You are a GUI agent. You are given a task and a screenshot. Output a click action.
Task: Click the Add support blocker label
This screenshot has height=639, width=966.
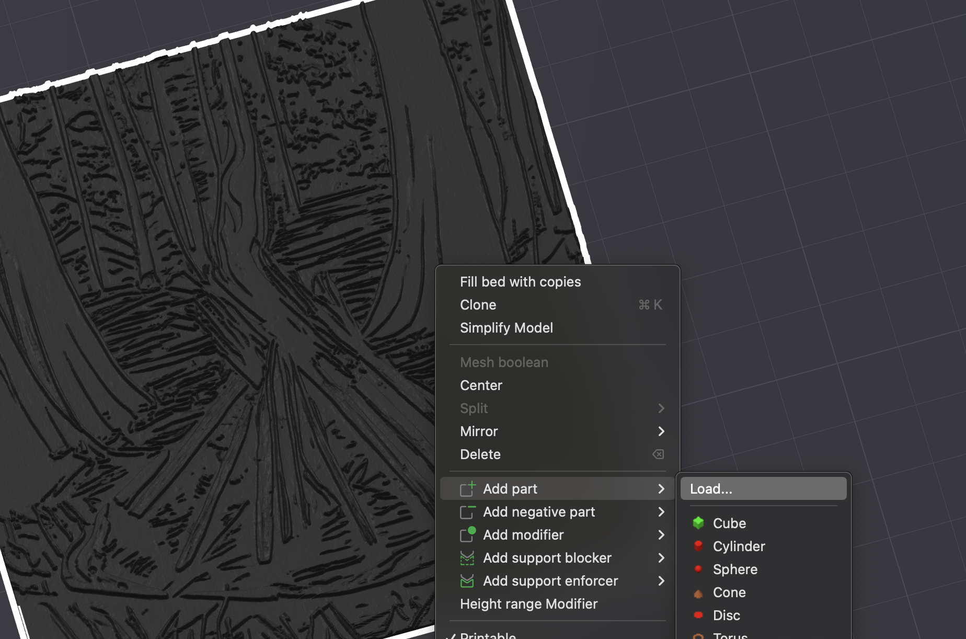point(547,558)
